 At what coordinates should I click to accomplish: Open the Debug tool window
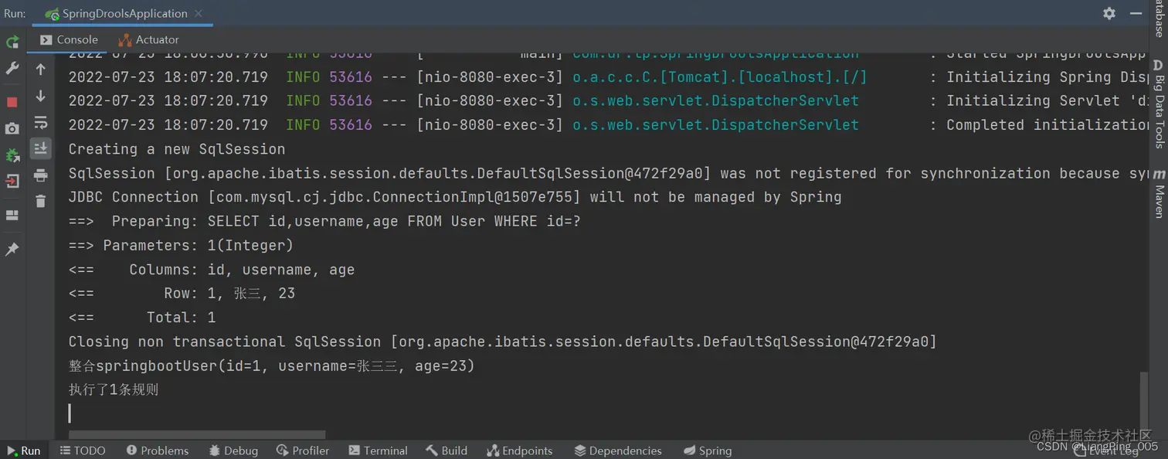233,450
